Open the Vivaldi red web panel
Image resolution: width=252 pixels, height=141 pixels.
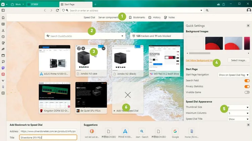(x=3, y=74)
